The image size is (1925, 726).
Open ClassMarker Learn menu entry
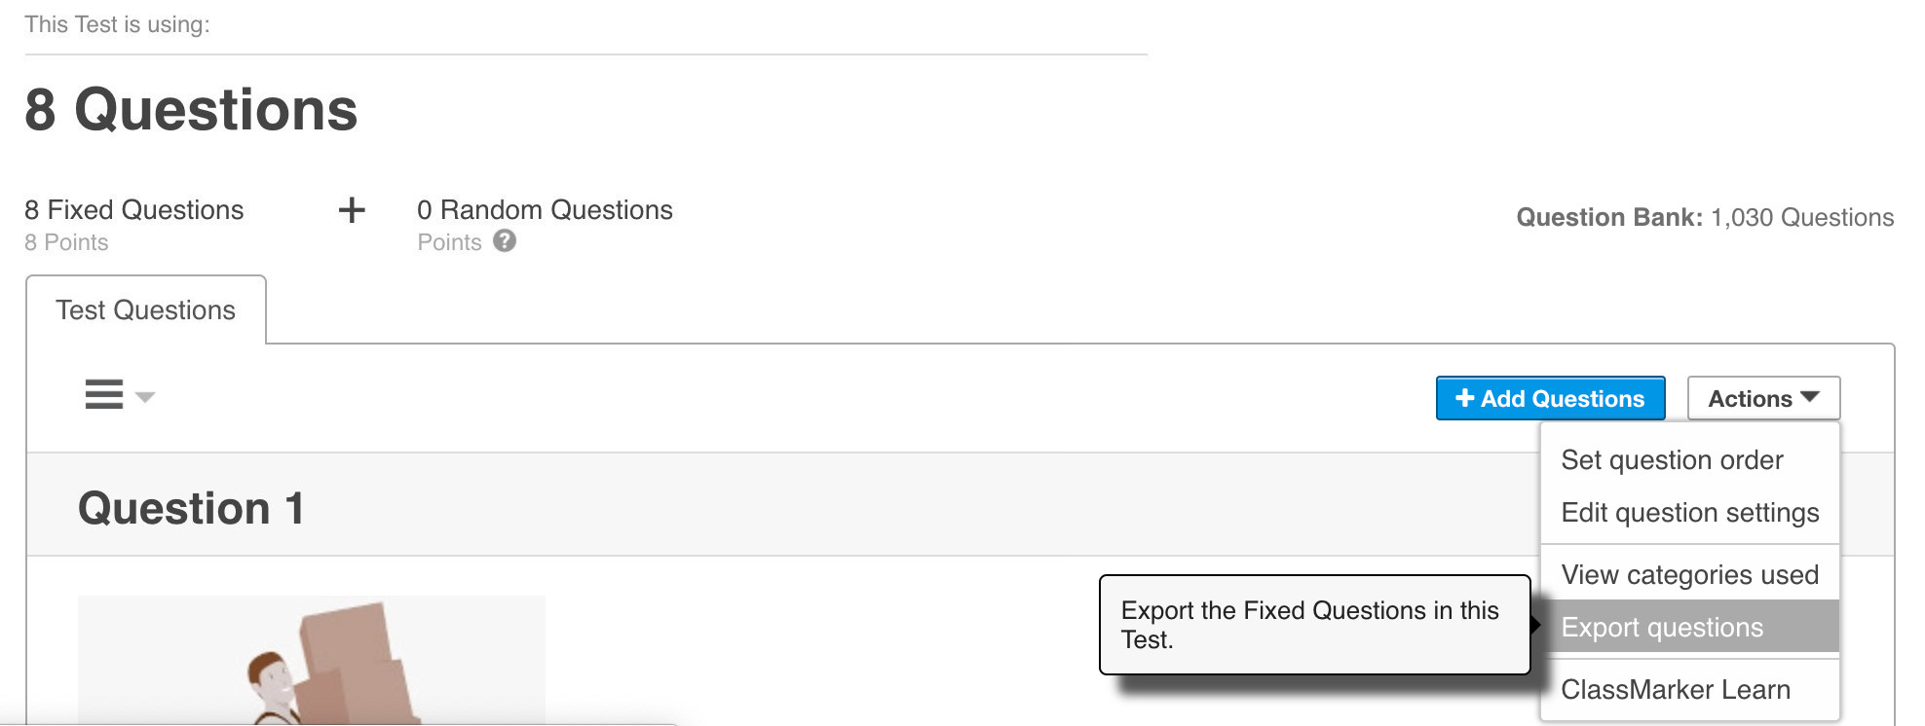click(1676, 690)
